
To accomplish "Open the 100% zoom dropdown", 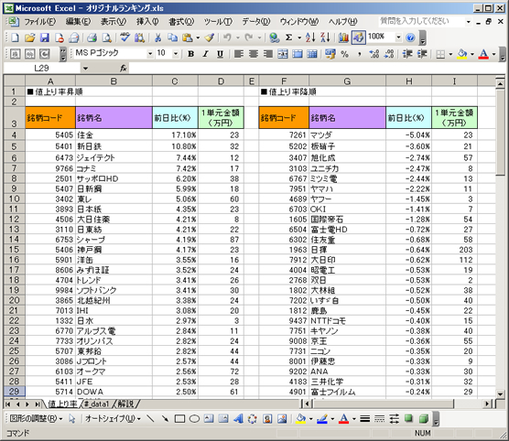I will pos(398,38).
